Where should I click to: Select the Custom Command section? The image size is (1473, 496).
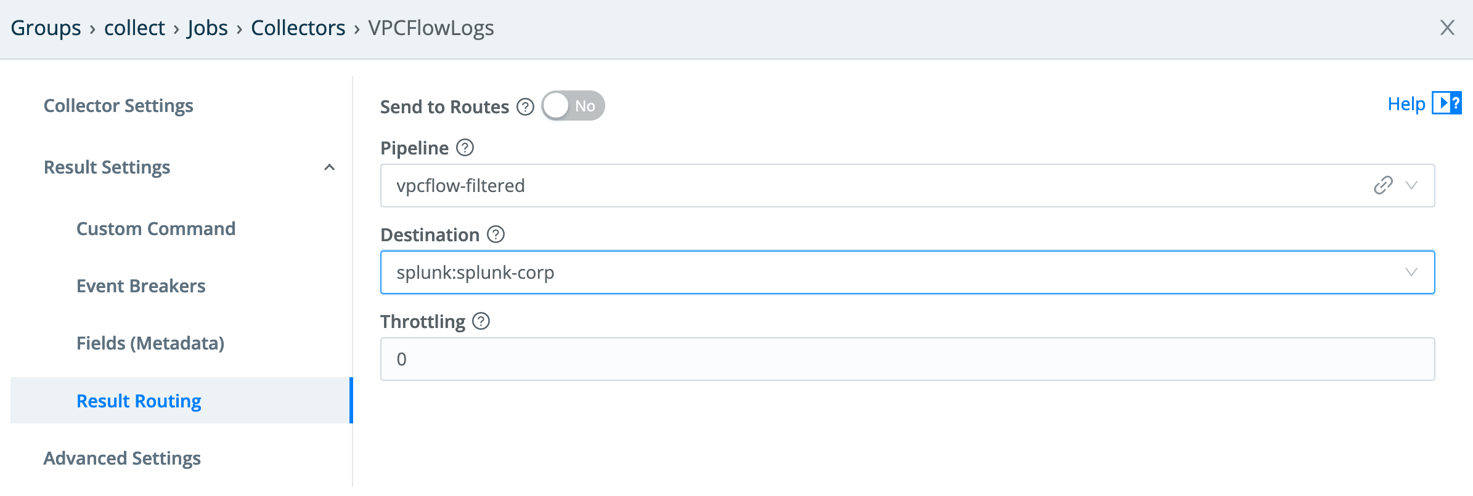click(156, 229)
